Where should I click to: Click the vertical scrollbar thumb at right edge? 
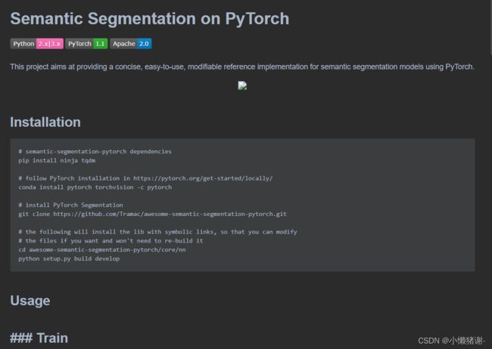point(490,27)
